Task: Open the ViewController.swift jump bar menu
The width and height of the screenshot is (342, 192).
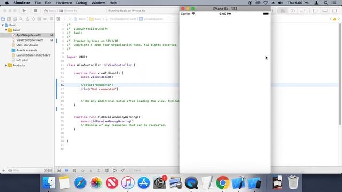Action: (x=121, y=19)
